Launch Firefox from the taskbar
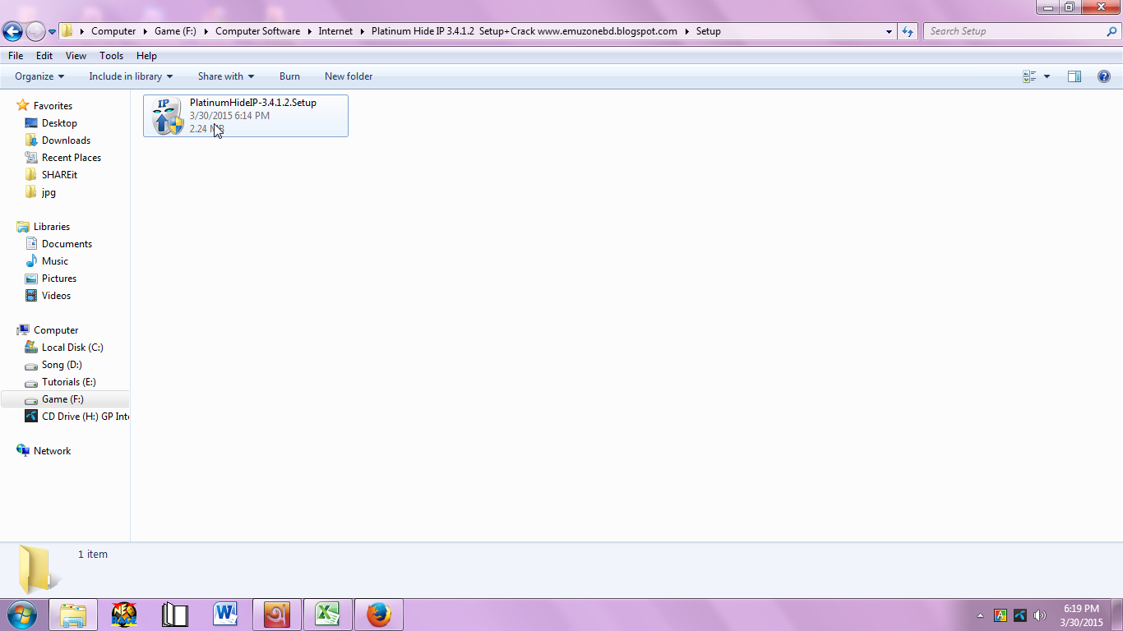The image size is (1123, 631). tap(378, 615)
